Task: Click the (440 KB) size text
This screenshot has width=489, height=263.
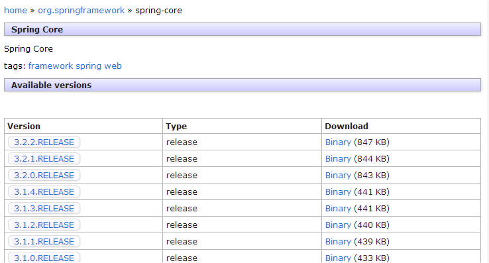Action: 372,225
